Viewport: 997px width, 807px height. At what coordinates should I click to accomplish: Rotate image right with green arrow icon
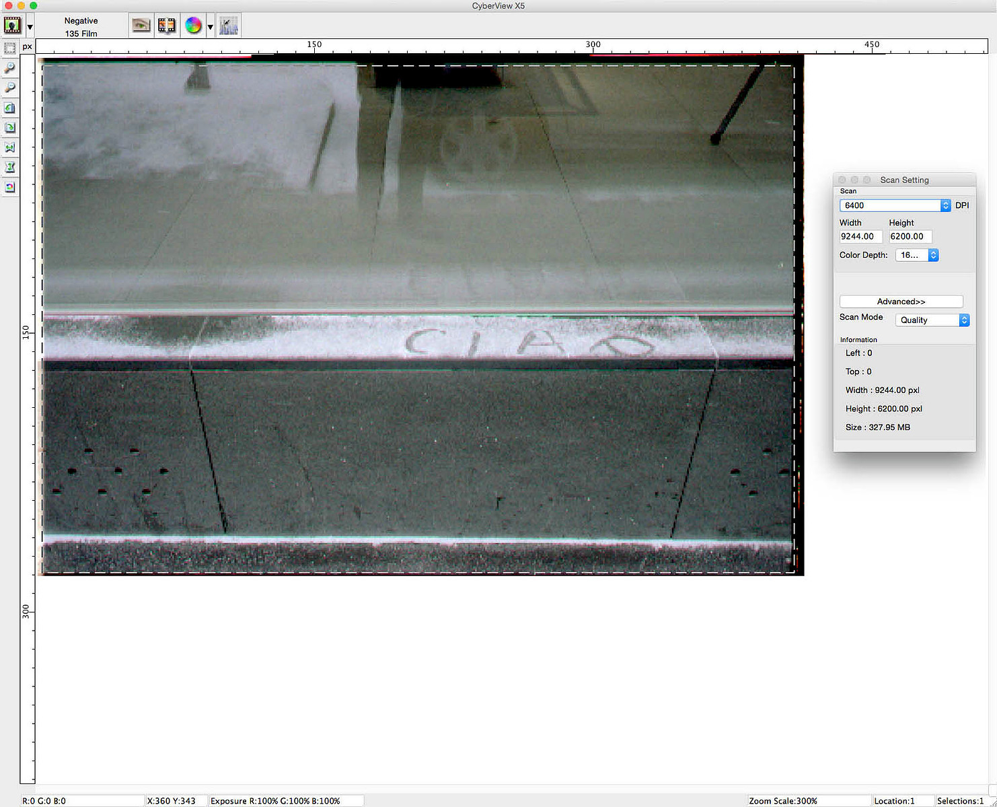pyautogui.click(x=10, y=127)
